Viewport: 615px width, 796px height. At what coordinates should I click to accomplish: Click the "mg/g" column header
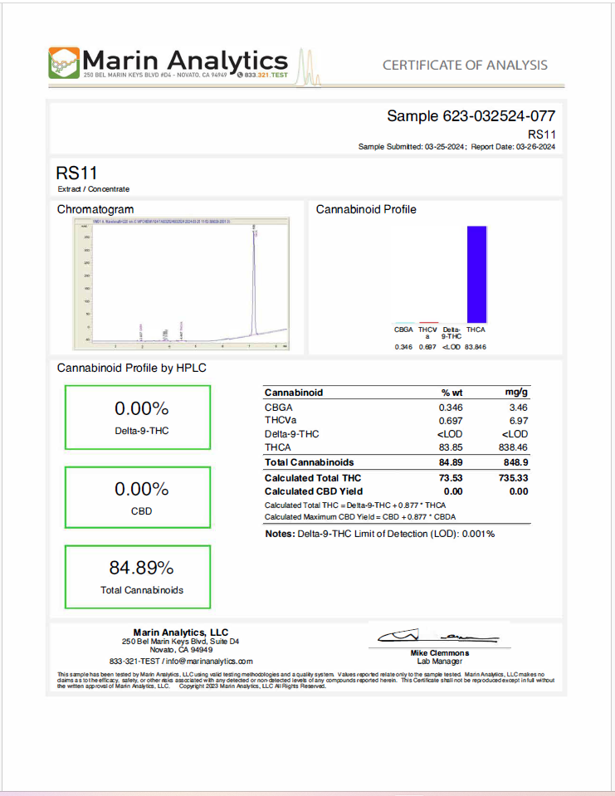point(516,392)
